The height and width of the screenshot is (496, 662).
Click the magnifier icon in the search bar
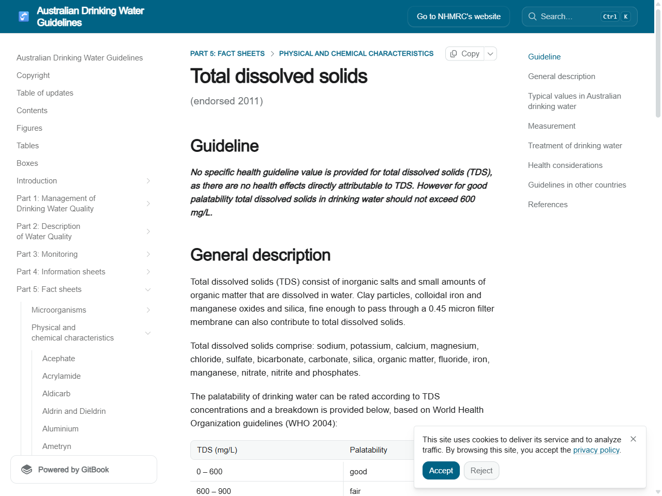[x=532, y=16]
